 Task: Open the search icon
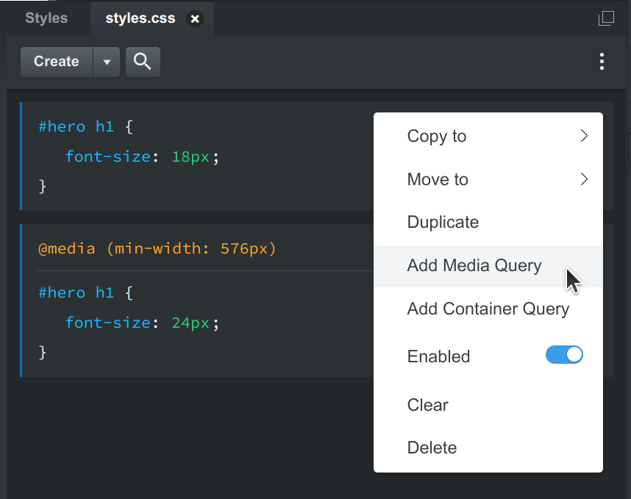pyautogui.click(x=142, y=61)
